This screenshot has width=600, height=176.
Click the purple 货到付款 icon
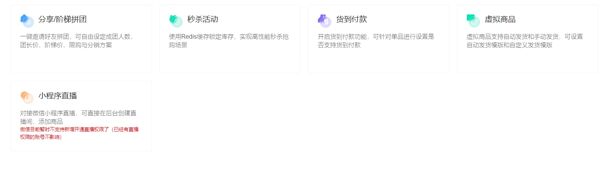[324, 21]
